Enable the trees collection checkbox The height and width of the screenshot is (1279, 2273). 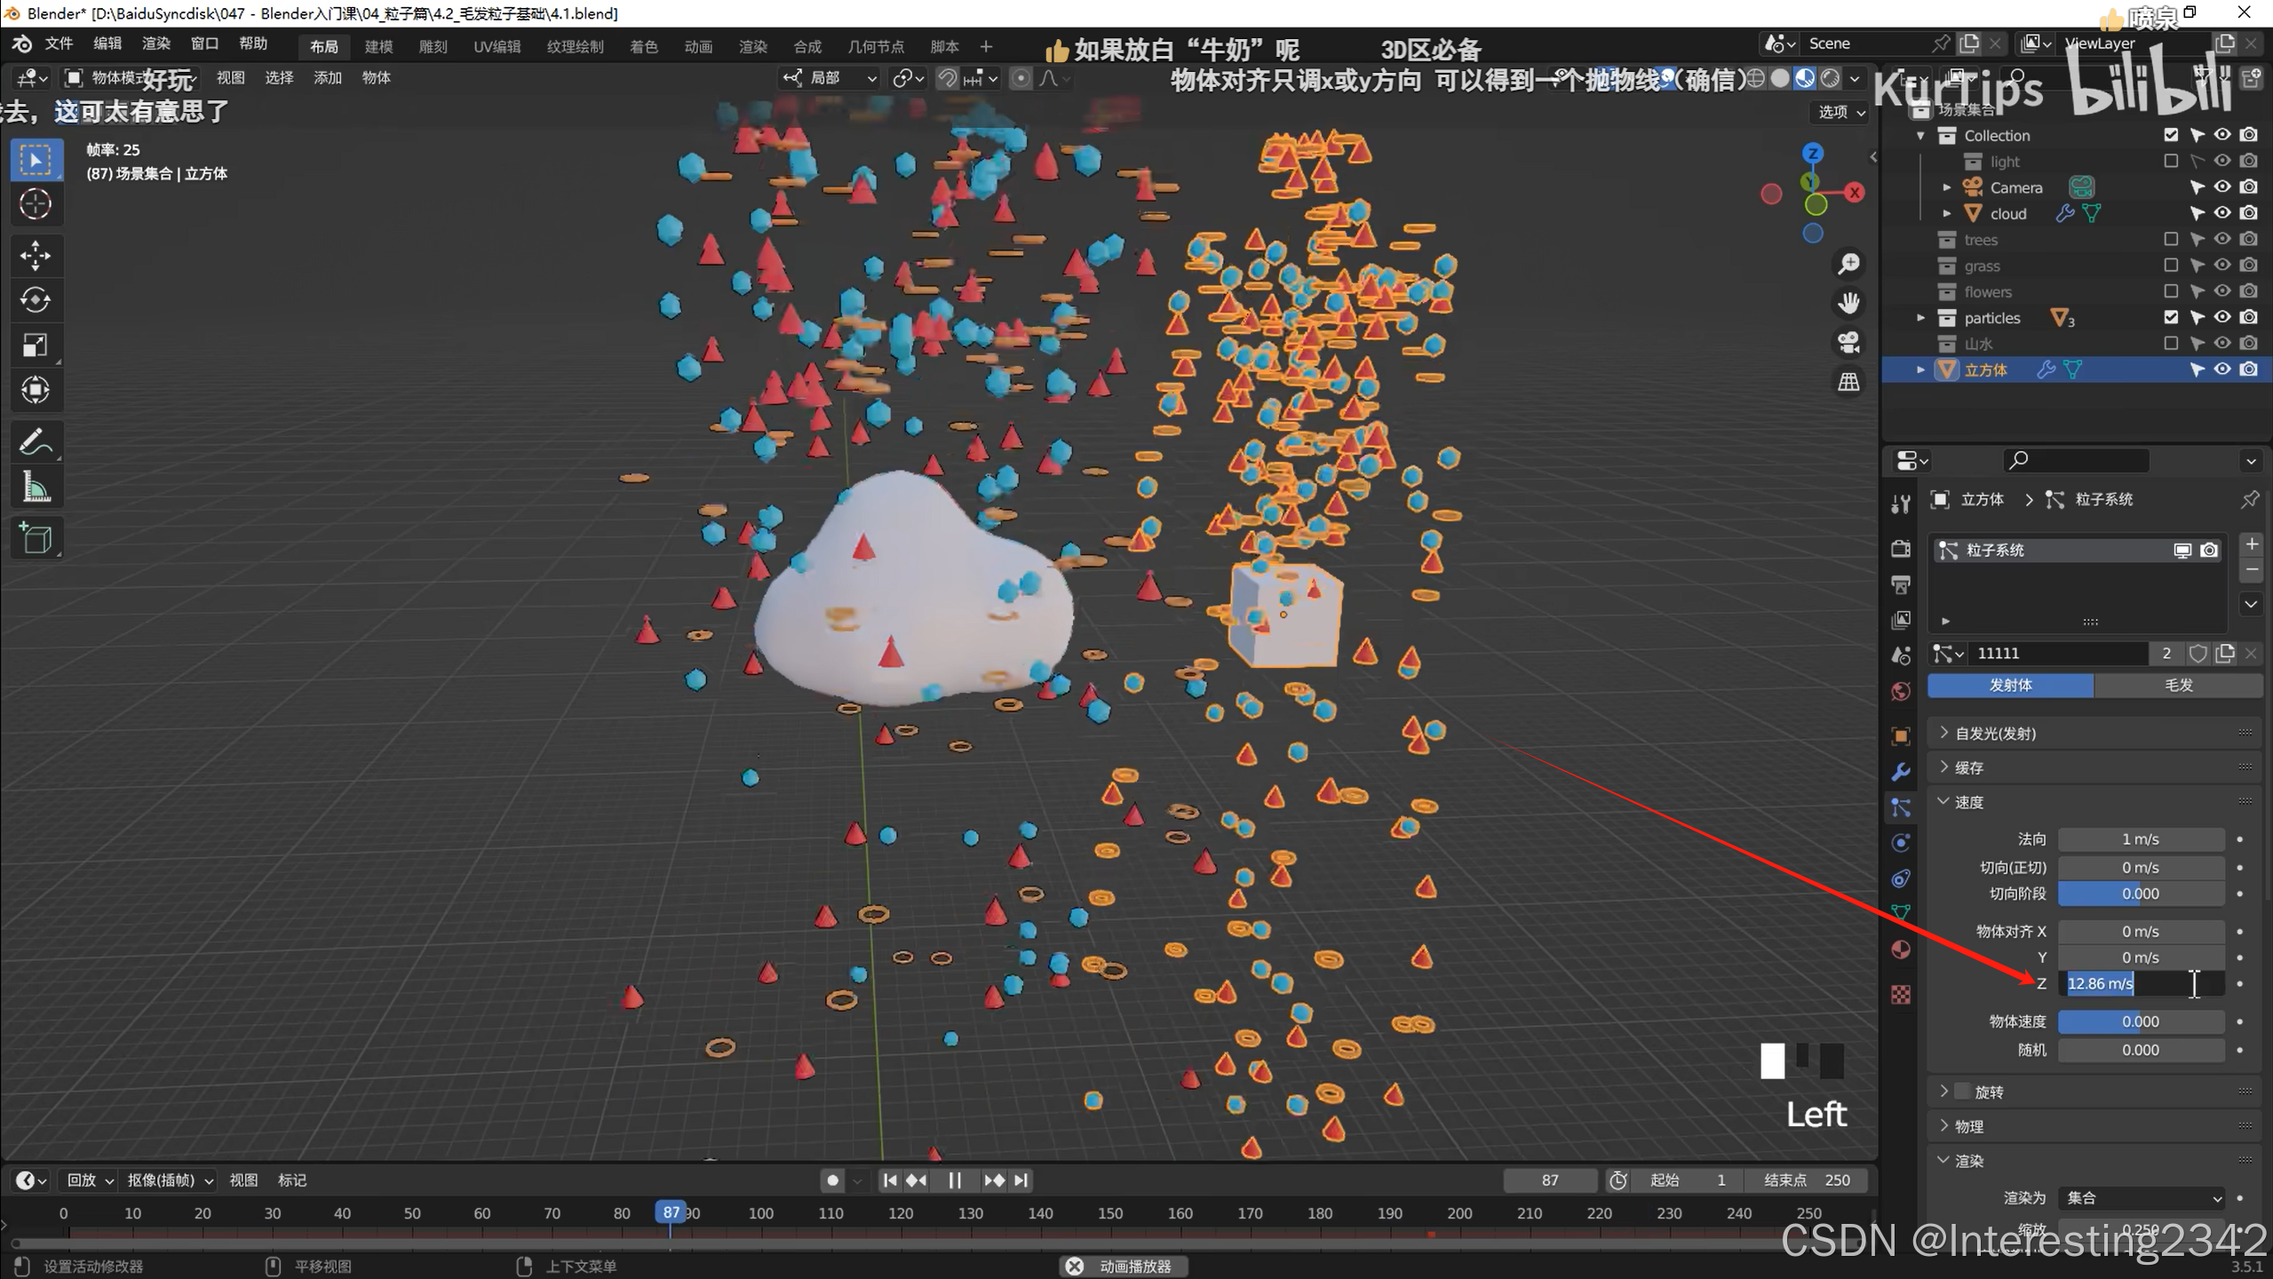click(x=2170, y=239)
